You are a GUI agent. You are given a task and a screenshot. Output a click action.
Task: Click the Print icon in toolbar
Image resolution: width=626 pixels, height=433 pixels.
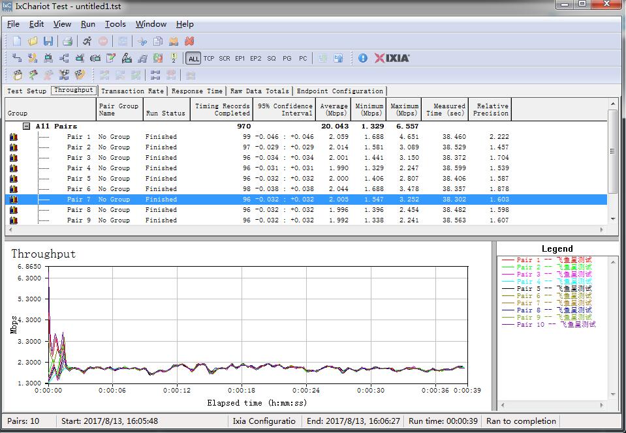(67, 41)
